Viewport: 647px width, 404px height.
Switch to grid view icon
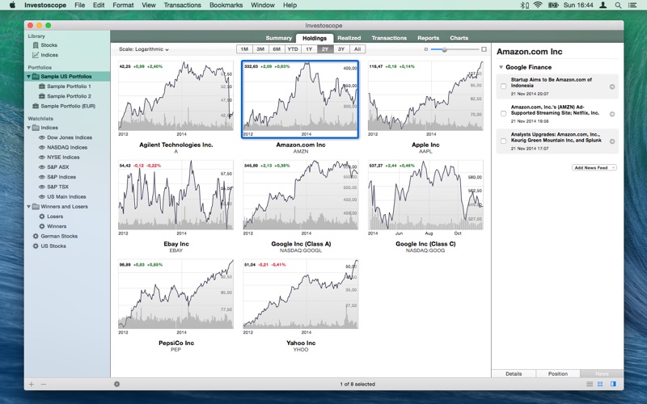point(600,384)
